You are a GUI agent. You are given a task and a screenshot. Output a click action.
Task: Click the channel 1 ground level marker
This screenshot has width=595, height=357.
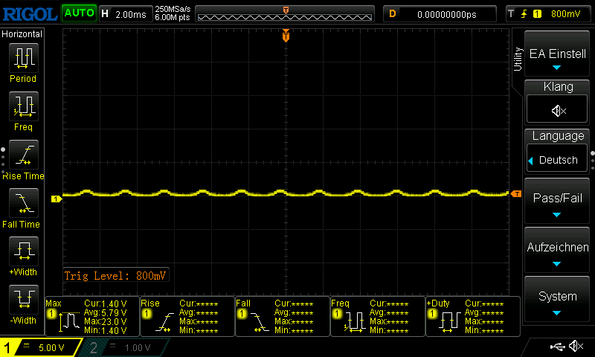55,199
